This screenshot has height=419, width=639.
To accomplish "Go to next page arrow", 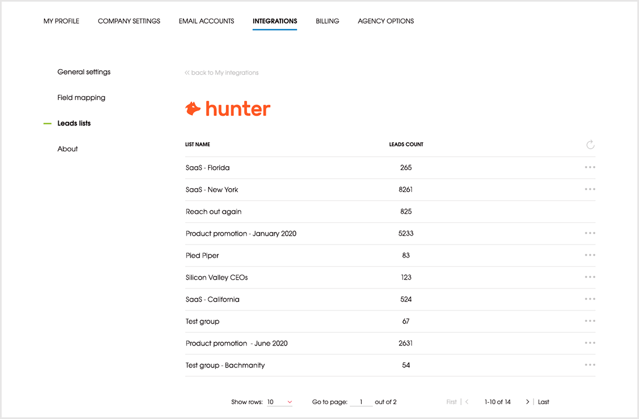I will (x=528, y=402).
